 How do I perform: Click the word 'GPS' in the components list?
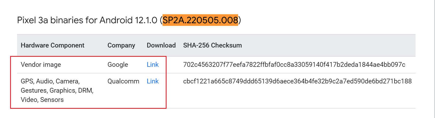click(x=27, y=81)
